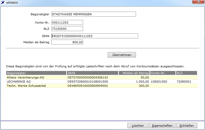Delete entry using Löschen button

(138, 126)
